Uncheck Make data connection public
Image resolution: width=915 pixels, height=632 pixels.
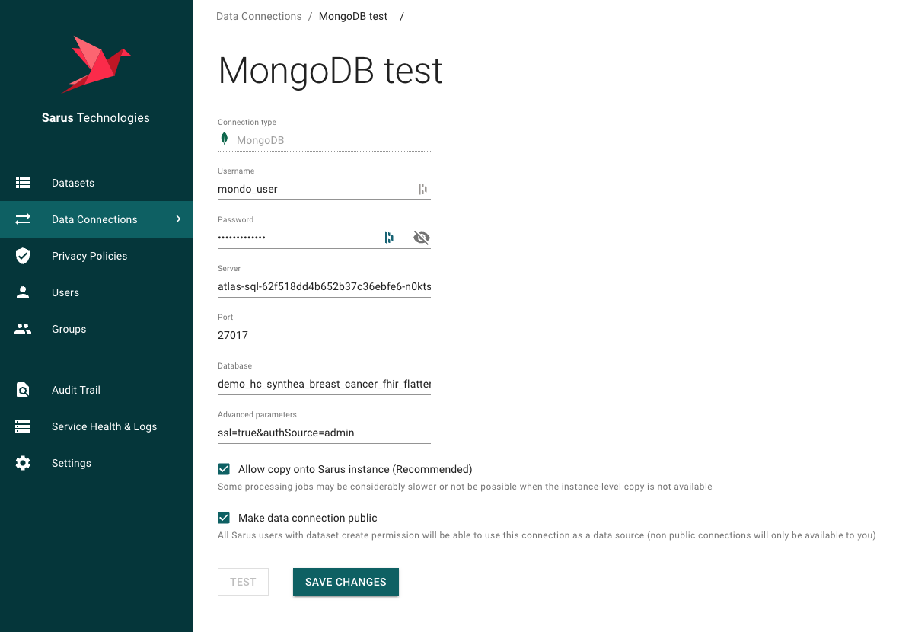pos(224,518)
